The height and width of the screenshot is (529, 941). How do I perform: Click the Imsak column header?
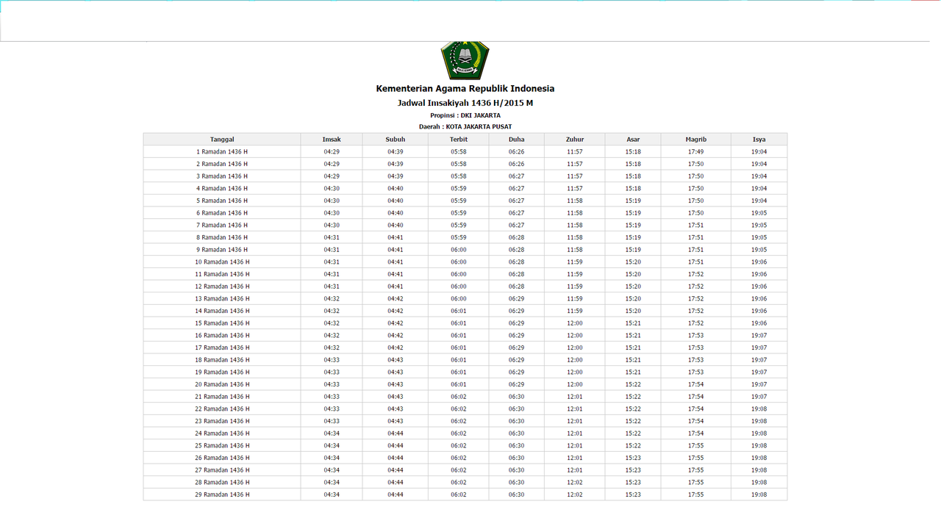tap(332, 140)
